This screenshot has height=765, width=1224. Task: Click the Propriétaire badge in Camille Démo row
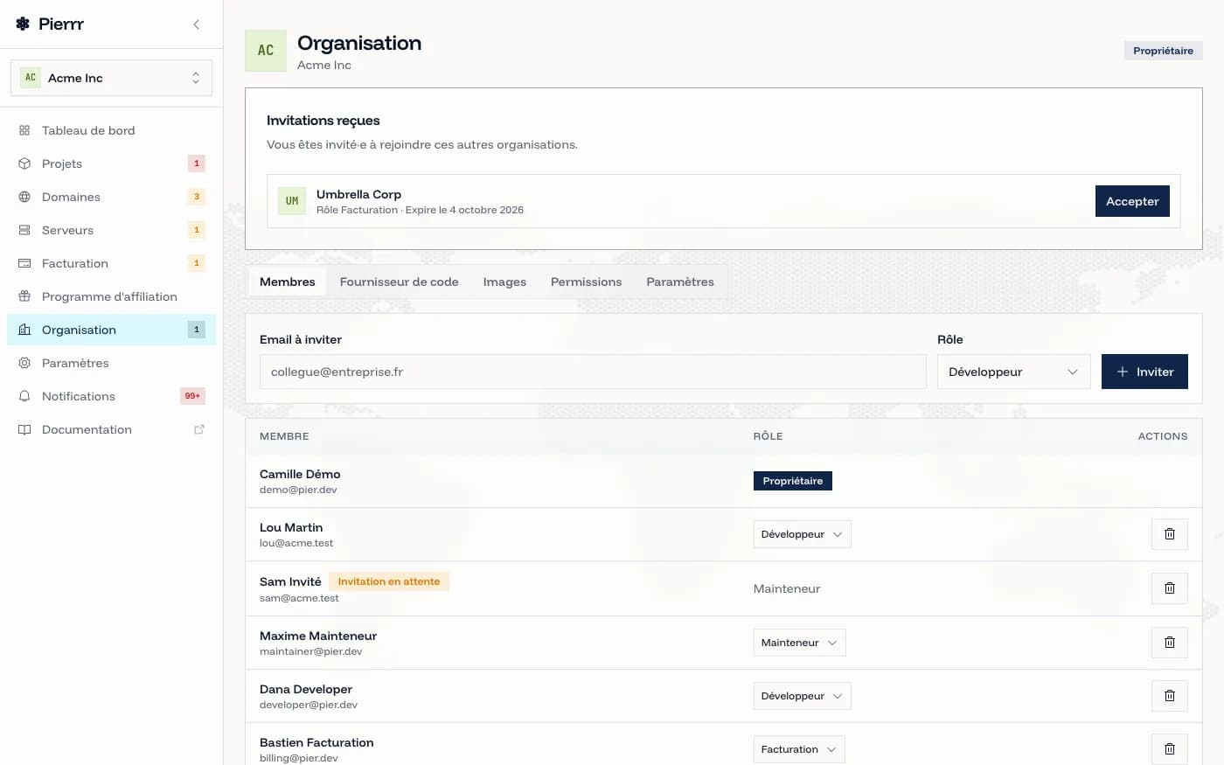(793, 481)
